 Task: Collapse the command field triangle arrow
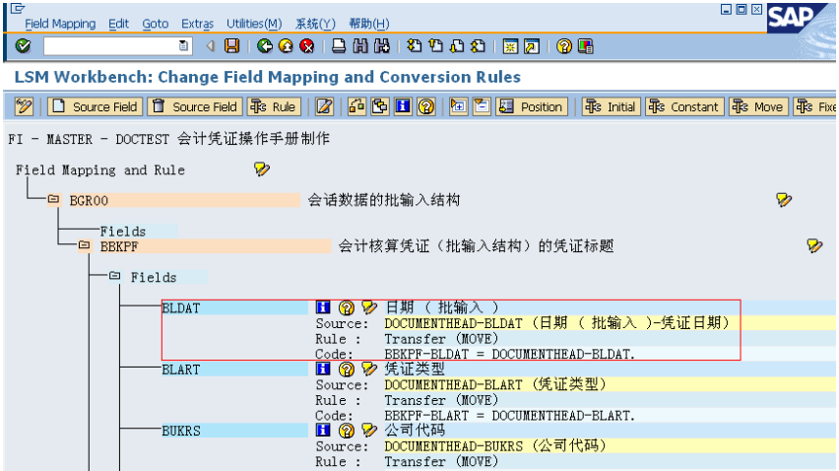211,46
